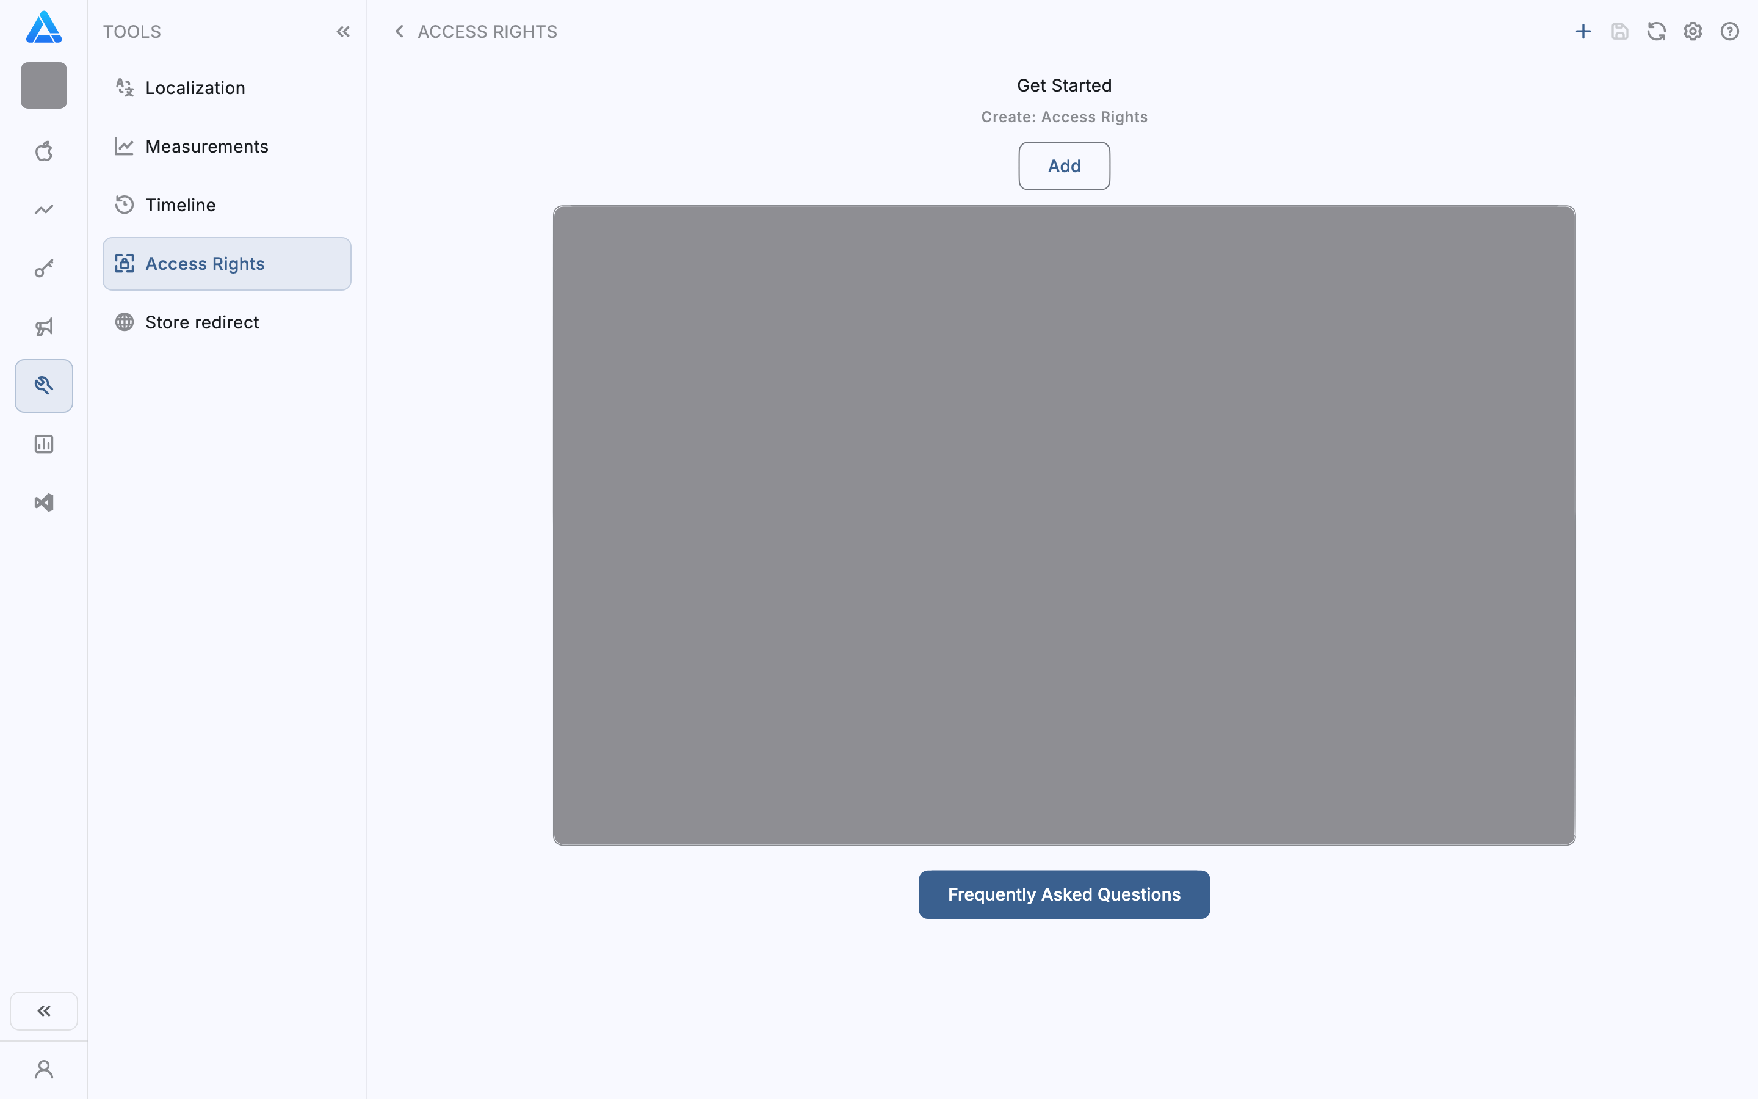Screen dimensions: 1758x1099
Task: Click the Visual Studio icon in the sidebar
Action: click(43, 503)
